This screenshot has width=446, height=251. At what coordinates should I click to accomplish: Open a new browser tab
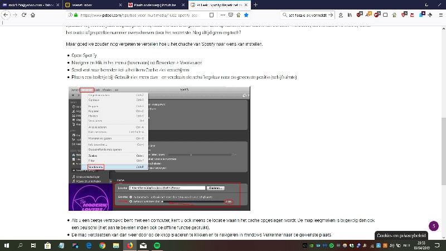tap(255, 5)
